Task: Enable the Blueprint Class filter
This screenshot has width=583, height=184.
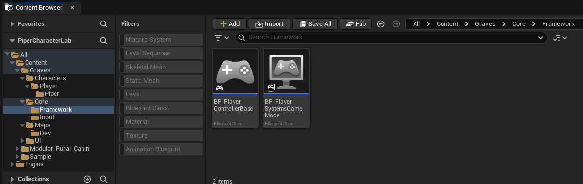Action: pyautogui.click(x=162, y=108)
